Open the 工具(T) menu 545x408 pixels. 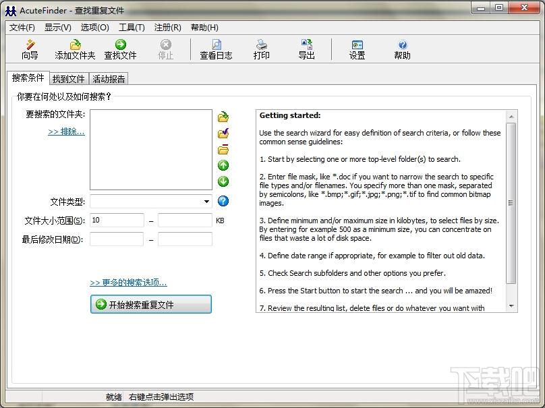pos(132,28)
